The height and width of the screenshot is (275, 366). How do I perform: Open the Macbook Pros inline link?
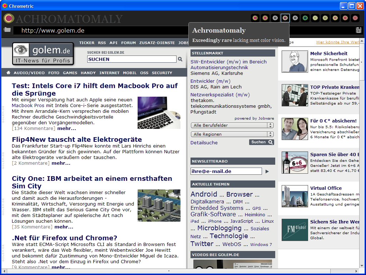pos(28,106)
